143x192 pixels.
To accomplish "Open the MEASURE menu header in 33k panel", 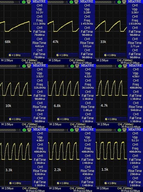I will tap(135, 2).
